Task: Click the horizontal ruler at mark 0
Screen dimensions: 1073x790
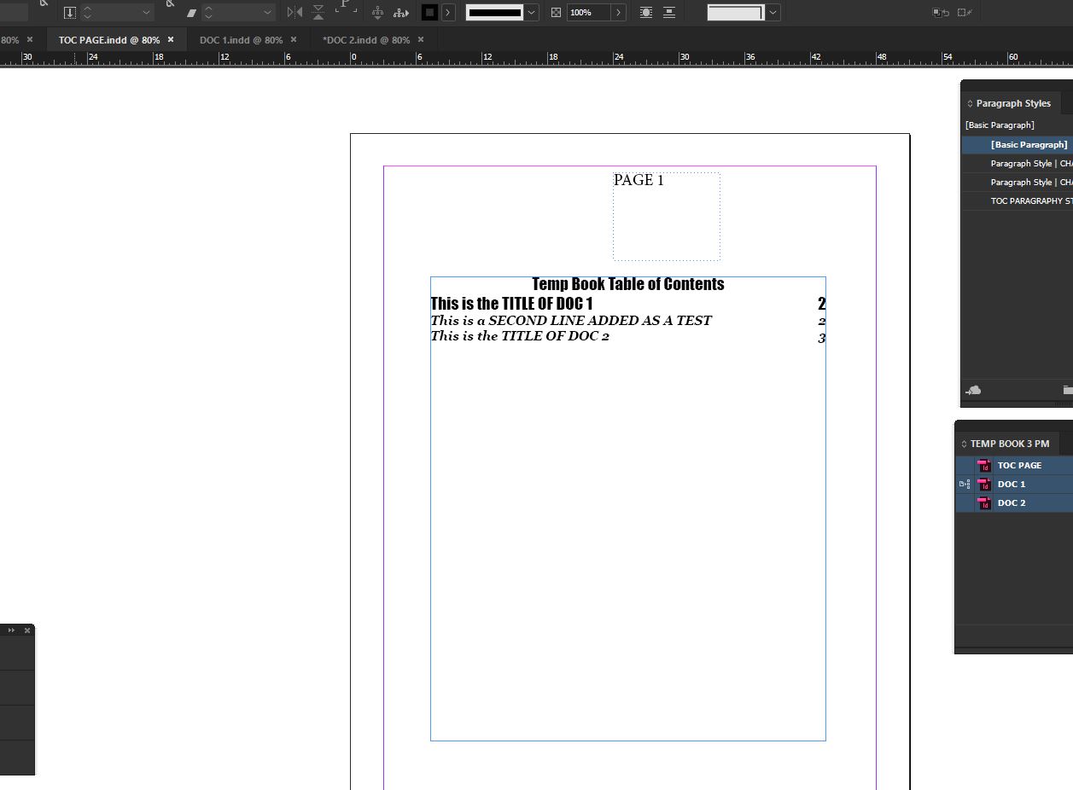Action: (353, 58)
